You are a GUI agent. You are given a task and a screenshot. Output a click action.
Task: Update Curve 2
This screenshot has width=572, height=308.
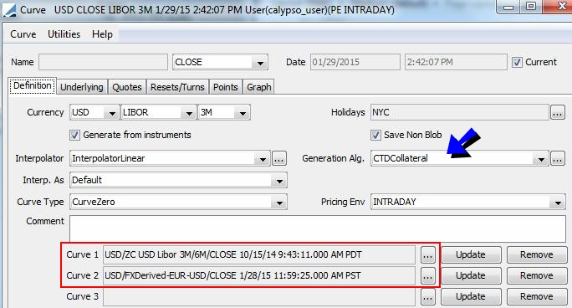tap(471, 276)
